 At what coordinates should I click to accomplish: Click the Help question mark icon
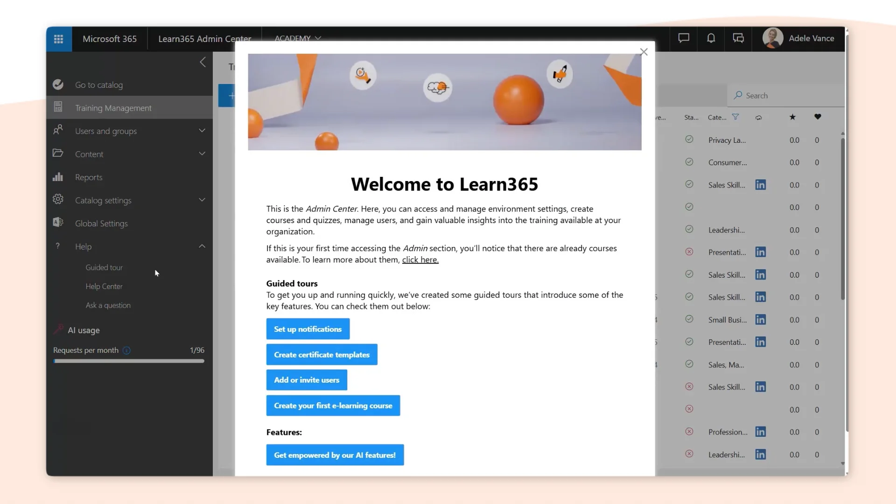pos(57,246)
